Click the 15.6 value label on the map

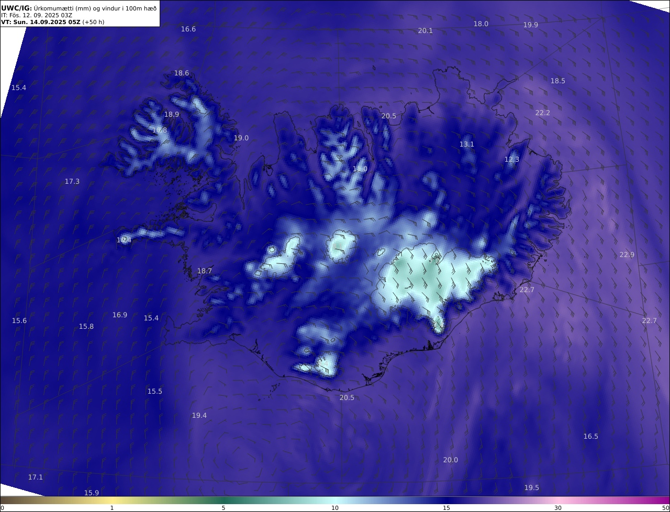pos(19,321)
